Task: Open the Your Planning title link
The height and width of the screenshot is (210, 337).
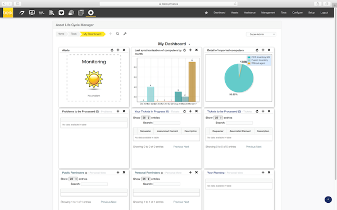Action: (216, 172)
